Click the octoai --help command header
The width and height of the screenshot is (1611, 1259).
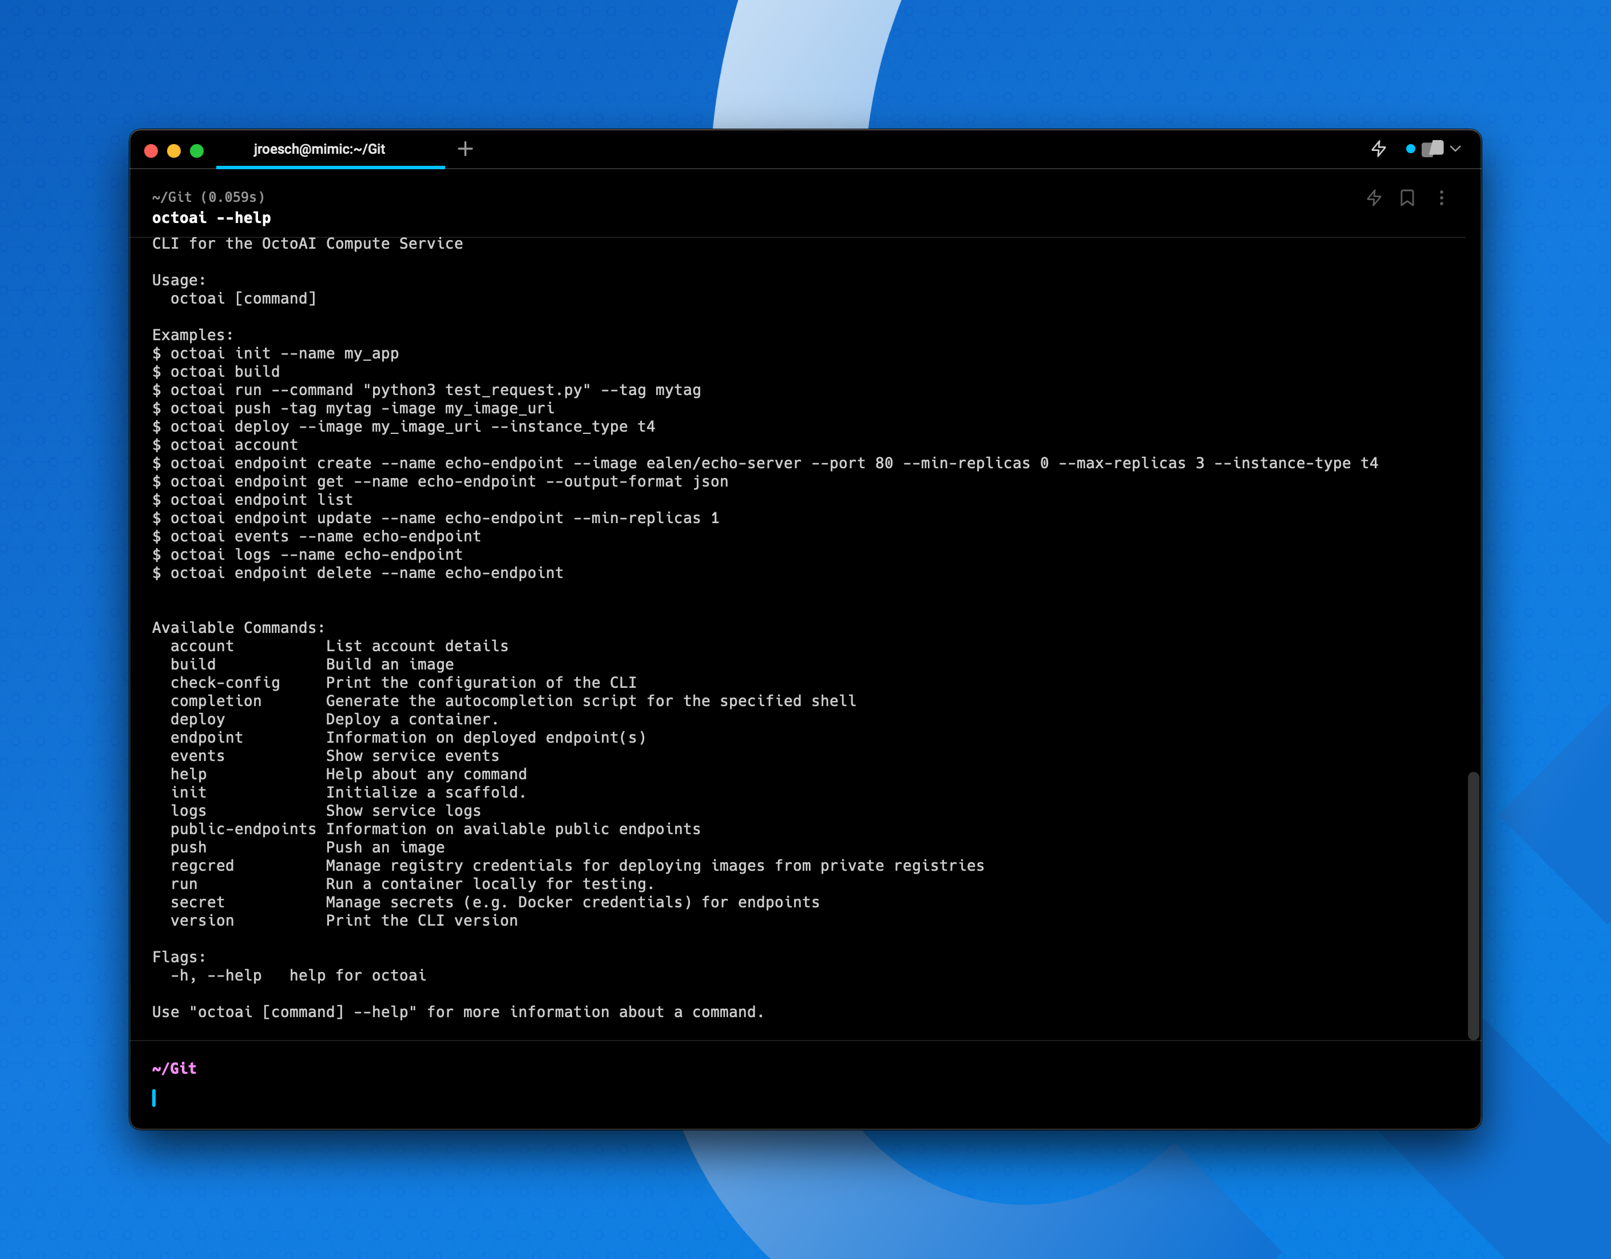(x=212, y=218)
